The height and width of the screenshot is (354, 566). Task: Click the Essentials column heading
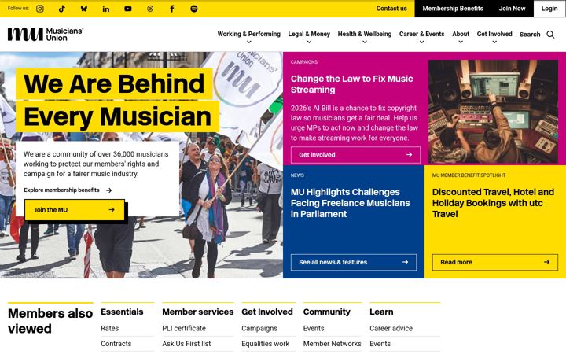(x=122, y=312)
